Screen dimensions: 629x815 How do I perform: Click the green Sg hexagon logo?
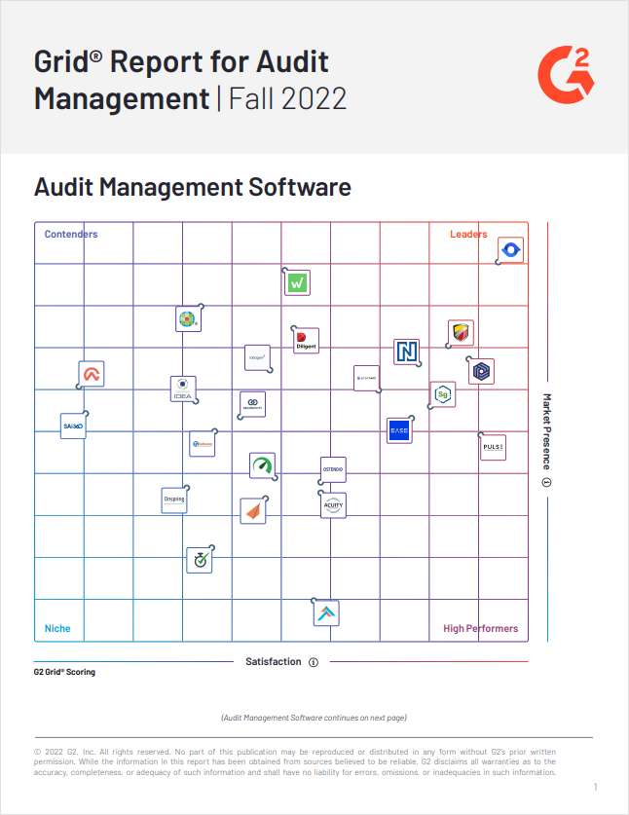[443, 394]
